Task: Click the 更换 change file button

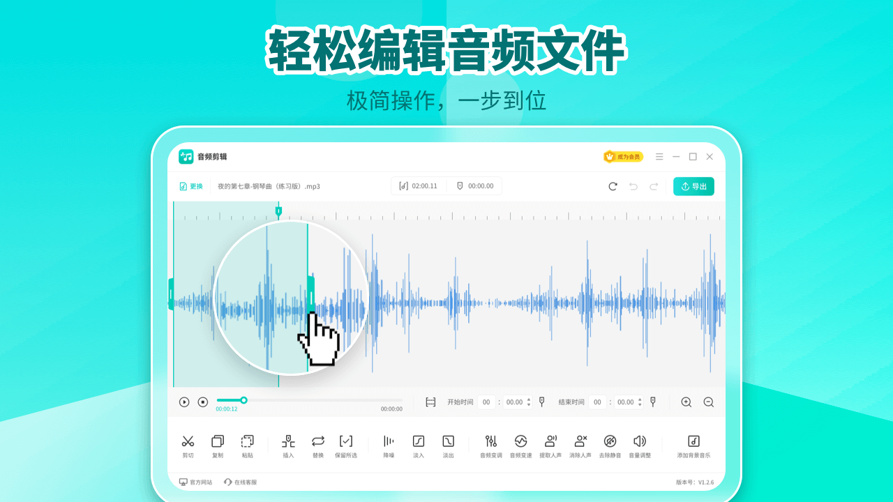Action: (x=191, y=186)
